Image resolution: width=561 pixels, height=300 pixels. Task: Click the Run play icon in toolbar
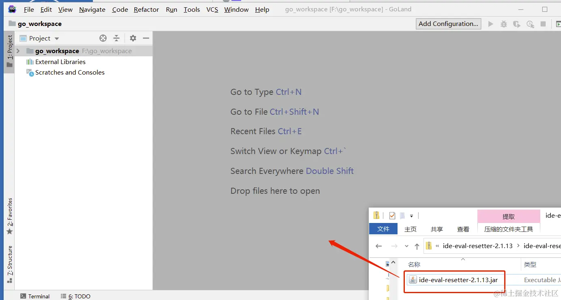coord(490,24)
